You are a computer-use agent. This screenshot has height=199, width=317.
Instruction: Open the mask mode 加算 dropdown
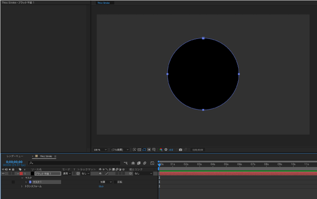pos(106,182)
